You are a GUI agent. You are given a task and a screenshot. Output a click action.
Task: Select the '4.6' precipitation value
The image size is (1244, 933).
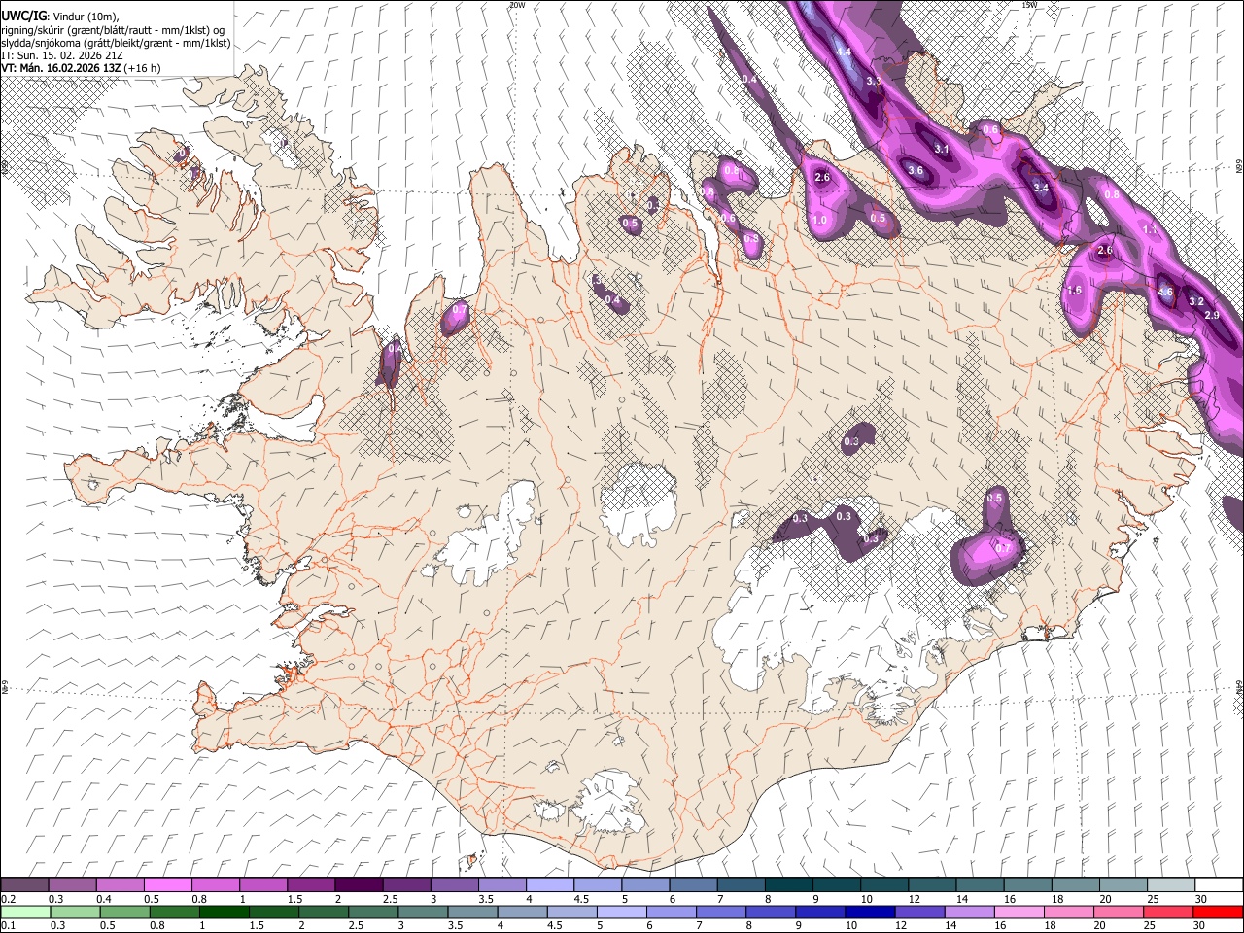pos(1166,292)
